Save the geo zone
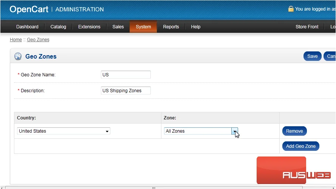 tap(313, 56)
